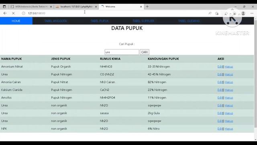The height and width of the screenshot is (145, 257).
Task: Go to HOME in the navigation bar
Action: [16, 21]
